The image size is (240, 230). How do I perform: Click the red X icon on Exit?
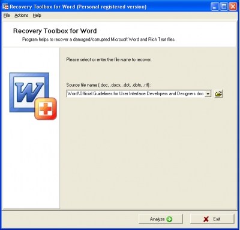click(x=206, y=219)
